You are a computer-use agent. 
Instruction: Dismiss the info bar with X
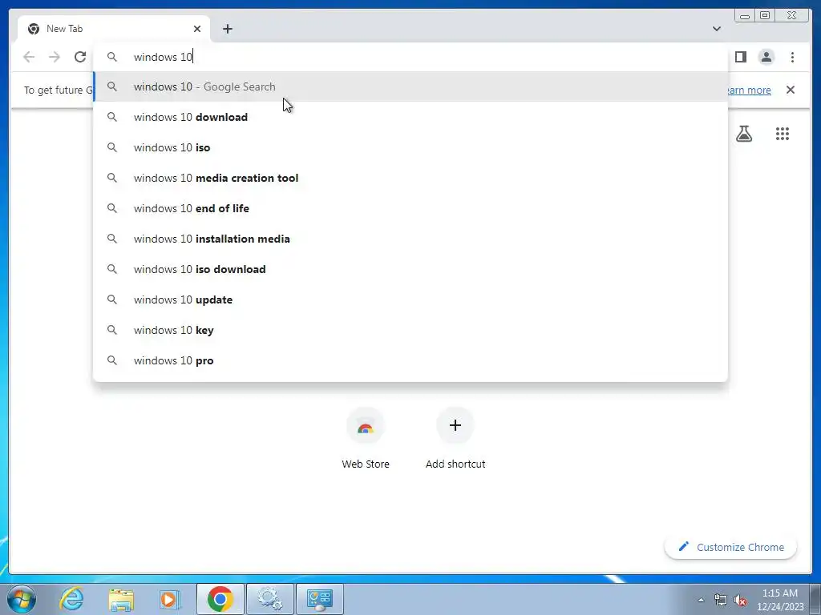click(x=790, y=90)
